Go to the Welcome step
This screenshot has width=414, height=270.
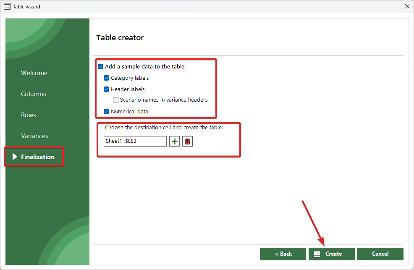(34, 73)
